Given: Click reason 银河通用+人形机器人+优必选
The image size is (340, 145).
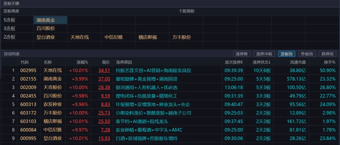Looking at the screenshot, I should click(x=147, y=87).
